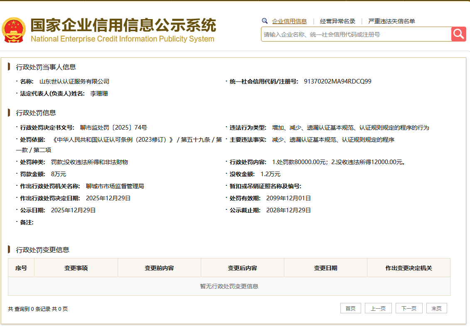Click the red search magnifier button

pos(459,34)
